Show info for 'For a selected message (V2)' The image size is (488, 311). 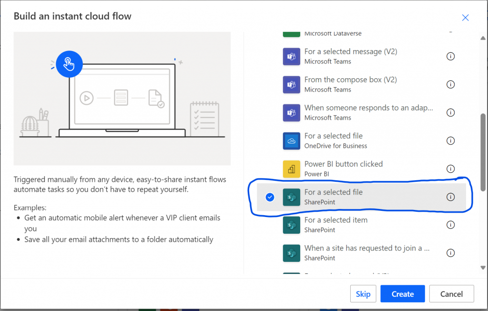tap(450, 56)
